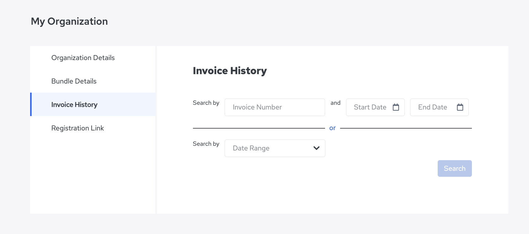Open the Registration Link page
The width and height of the screenshot is (529, 234).
tap(93, 128)
